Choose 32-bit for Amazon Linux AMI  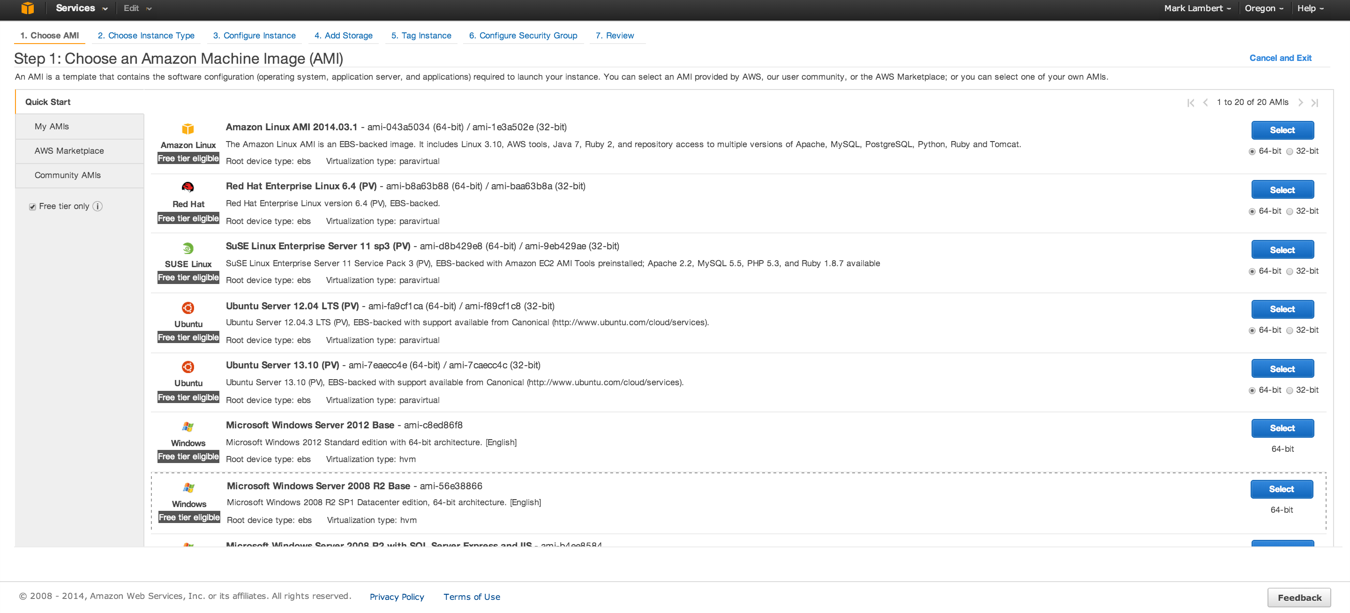pyautogui.click(x=1290, y=151)
